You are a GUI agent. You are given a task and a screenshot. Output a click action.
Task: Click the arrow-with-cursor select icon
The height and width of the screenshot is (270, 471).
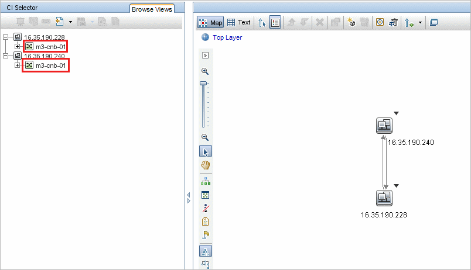tap(262, 22)
